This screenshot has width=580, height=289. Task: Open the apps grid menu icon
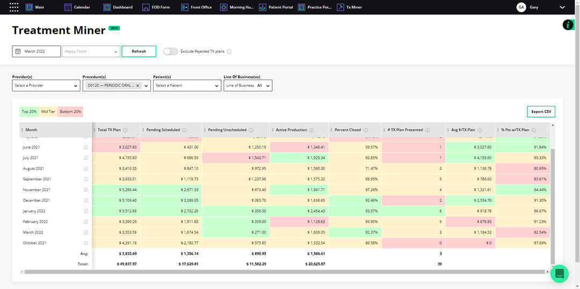pos(15,8)
